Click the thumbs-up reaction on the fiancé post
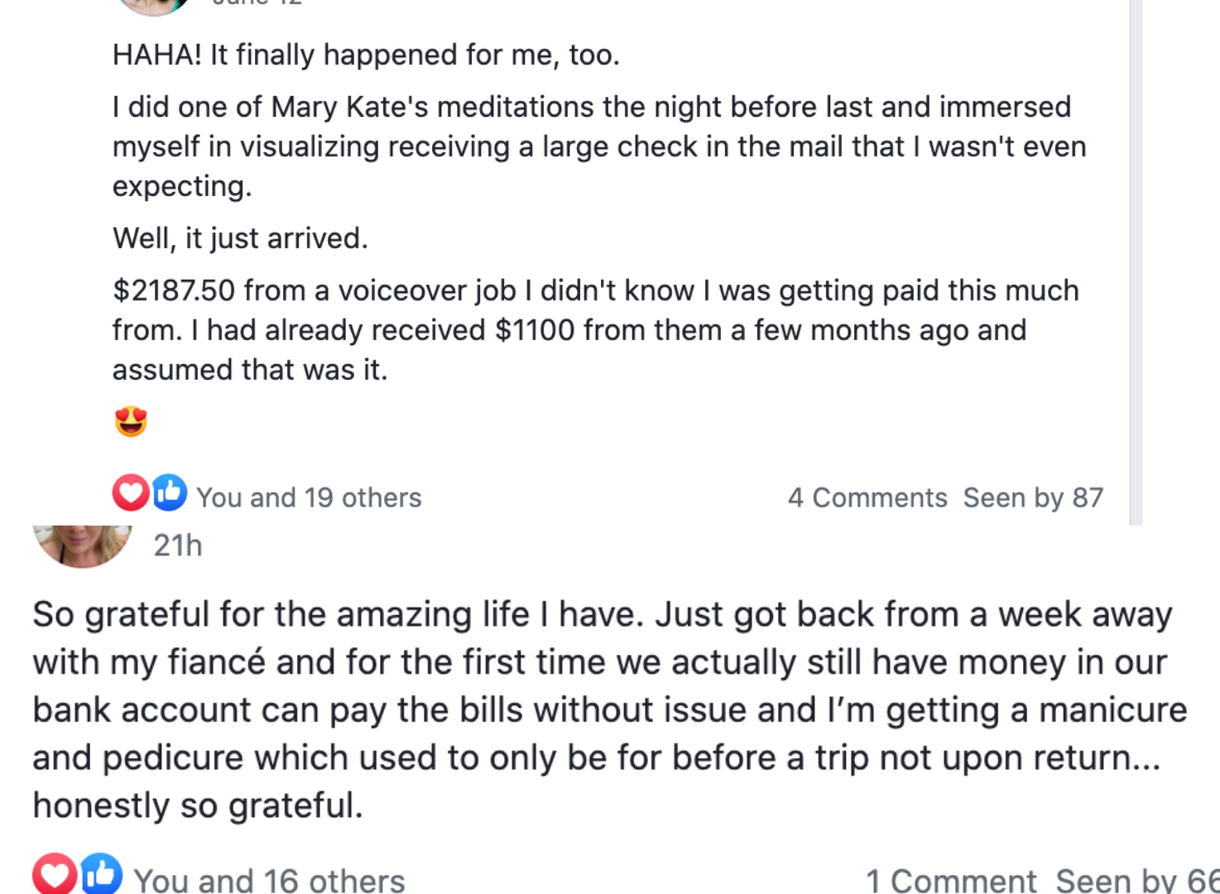Screen dimensions: 1220x894 101,874
